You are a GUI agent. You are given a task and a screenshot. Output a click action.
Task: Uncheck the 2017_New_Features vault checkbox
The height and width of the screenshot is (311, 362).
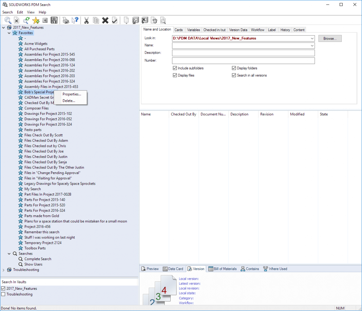tap(3, 289)
